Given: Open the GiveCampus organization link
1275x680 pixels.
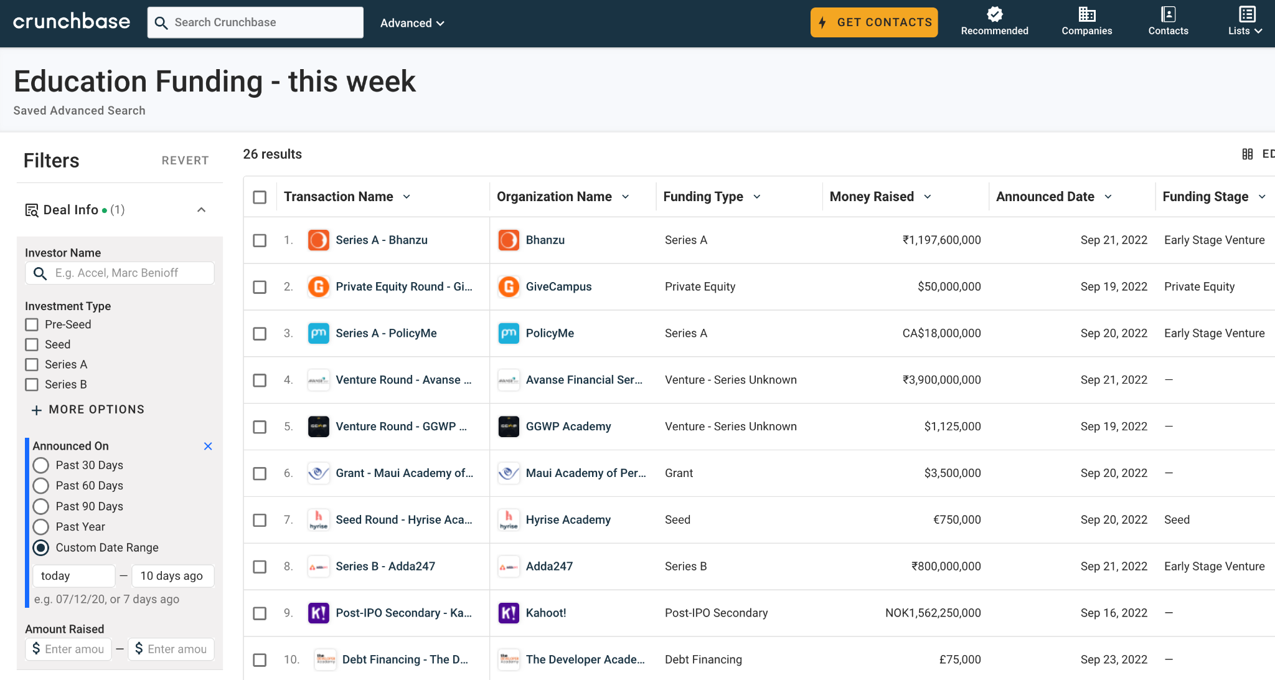Looking at the screenshot, I should pyautogui.click(x=558, y=287).
